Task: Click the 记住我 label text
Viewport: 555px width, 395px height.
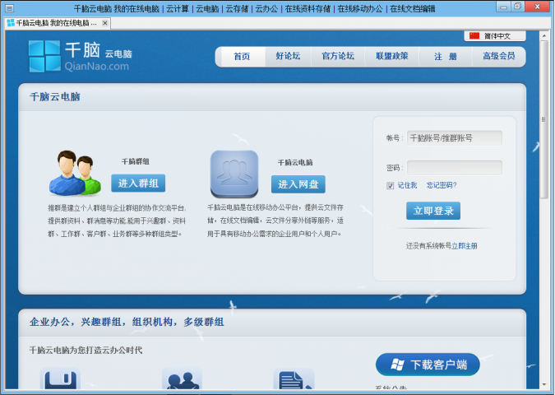Action: pos(407,185)
